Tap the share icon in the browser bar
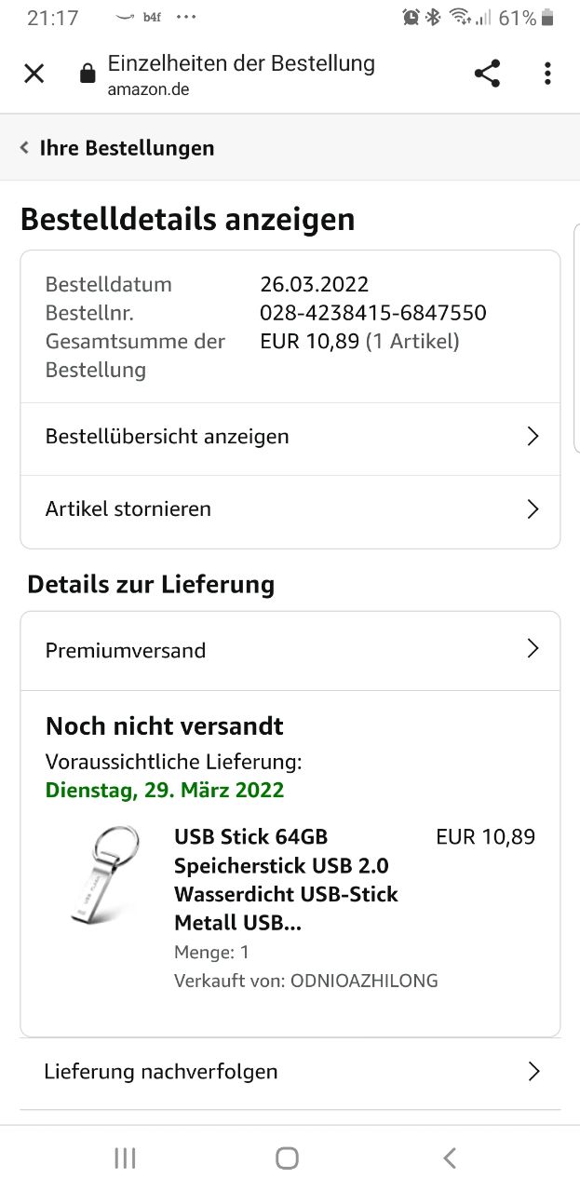The width and height of the screenshot is (580, 1192). [487, 74]
